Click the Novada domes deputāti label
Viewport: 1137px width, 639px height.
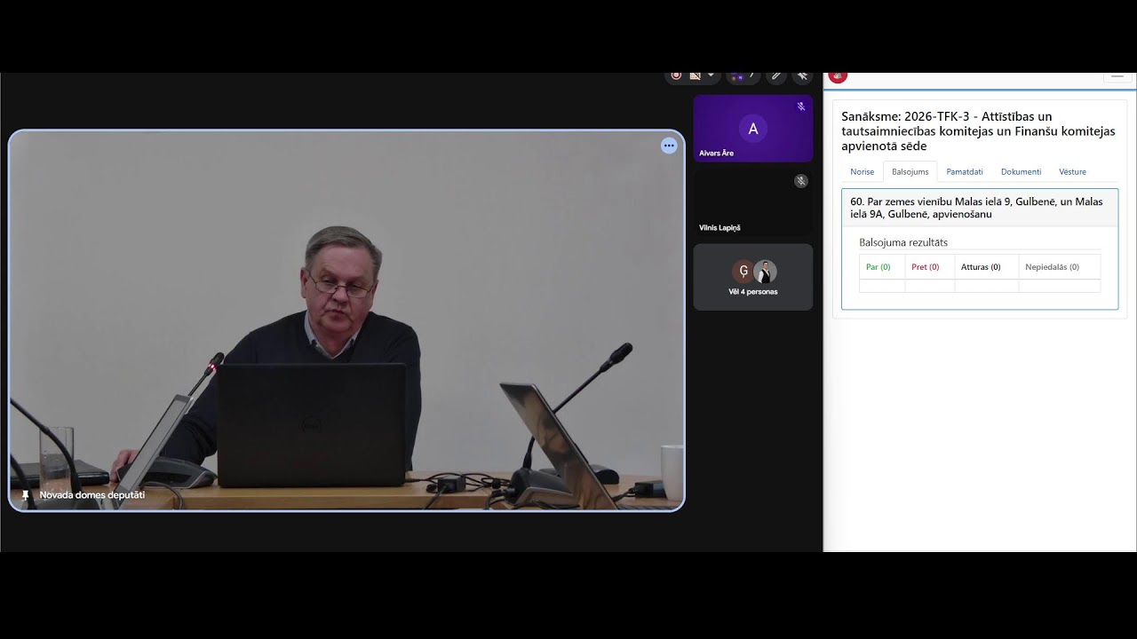[x=92, y=495]
